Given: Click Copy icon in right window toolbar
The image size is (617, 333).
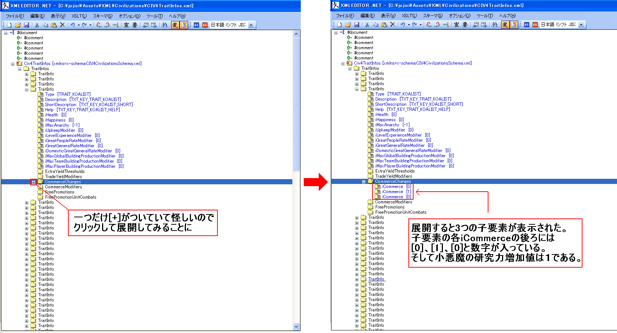Looking at the screenshot, I should 376,25.
